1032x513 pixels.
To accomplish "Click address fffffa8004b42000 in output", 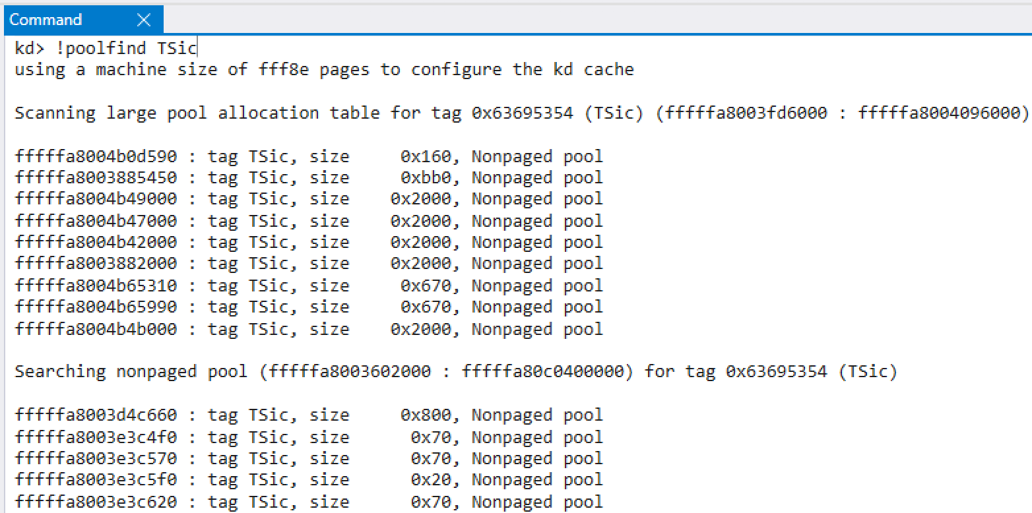I will click(x=96, y=242).
